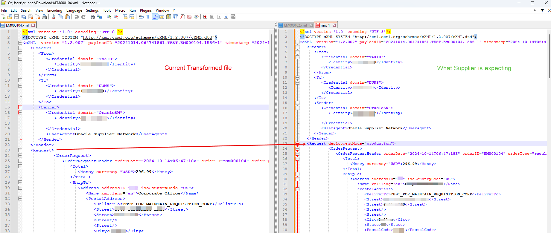This screenshot has width=551, height=233.
Task: Open the Language menu
Action: click(x=74, y=10)
